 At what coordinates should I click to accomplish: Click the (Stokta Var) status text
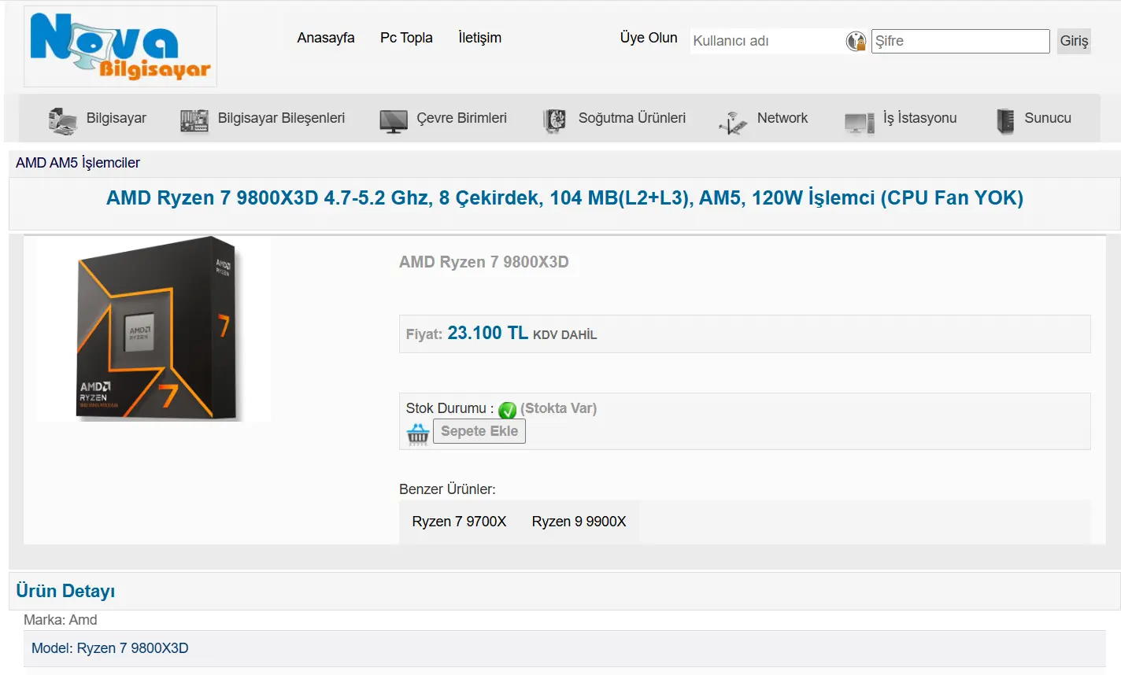559,408
